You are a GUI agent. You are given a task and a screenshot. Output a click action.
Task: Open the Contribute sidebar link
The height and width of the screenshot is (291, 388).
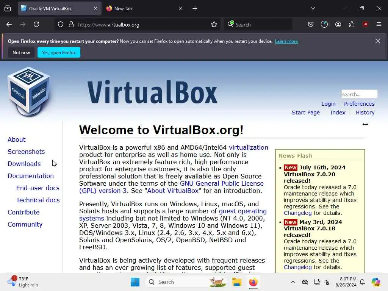[x=23, y=212]
